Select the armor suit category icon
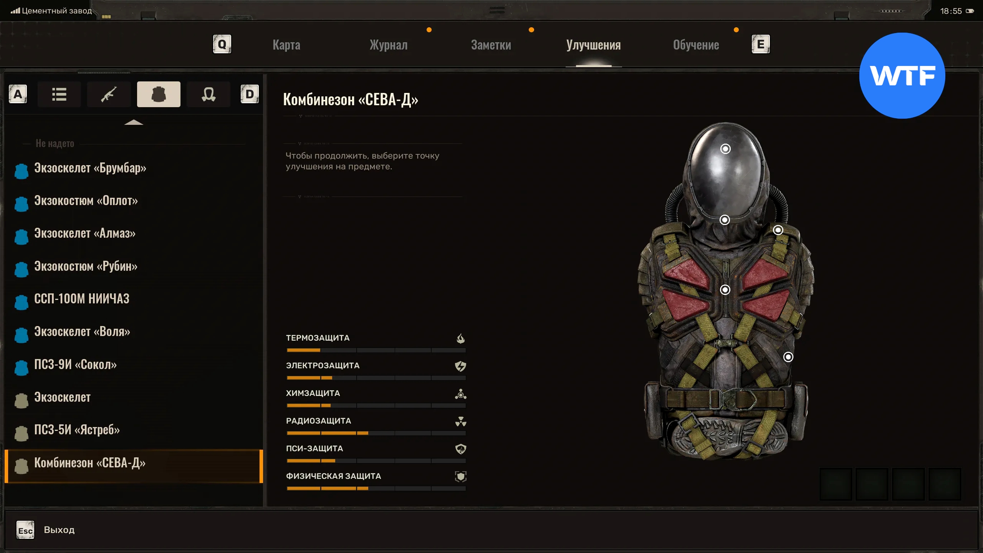This screenshot has height=553, width=983. coord(159,94)
